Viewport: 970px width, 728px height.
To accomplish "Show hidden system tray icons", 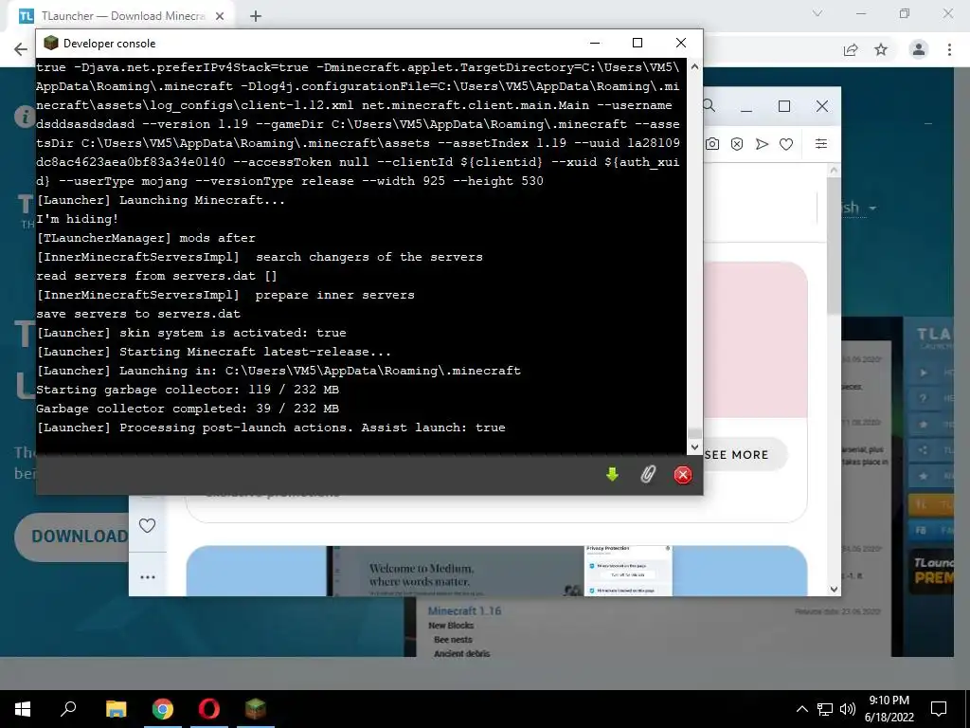I will pyautogui.click(x=801, y=709).
